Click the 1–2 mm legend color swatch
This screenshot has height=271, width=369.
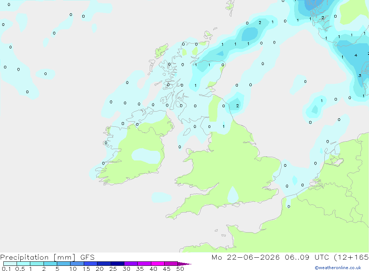pos(37,264)
